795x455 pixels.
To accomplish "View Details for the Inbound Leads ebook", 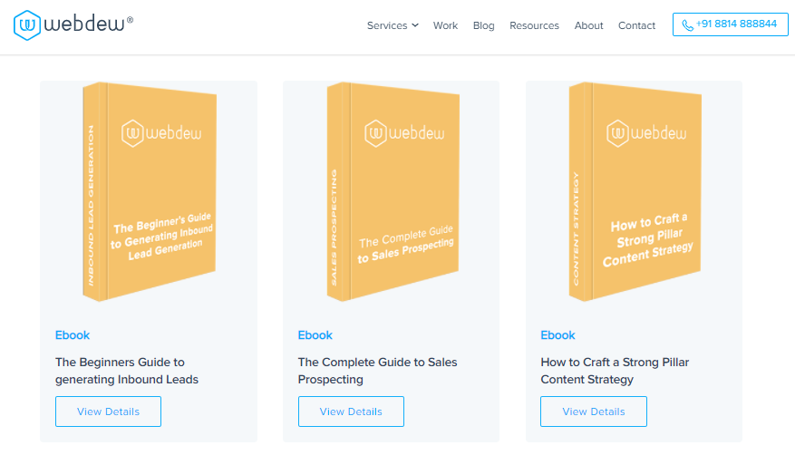I will point(108,411).
